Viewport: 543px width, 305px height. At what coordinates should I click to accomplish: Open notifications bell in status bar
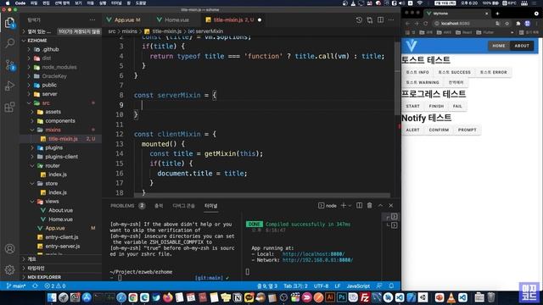[x=391, y=286]
